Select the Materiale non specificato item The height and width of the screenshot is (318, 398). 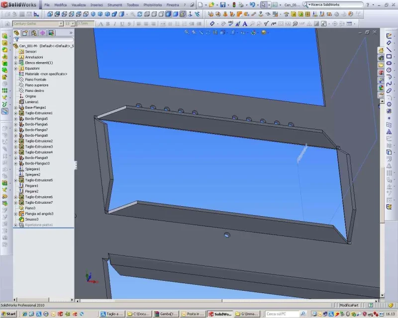point(46,74)
